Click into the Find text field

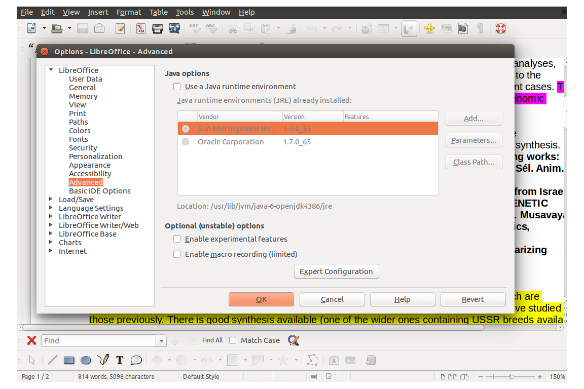coord(99,340)
